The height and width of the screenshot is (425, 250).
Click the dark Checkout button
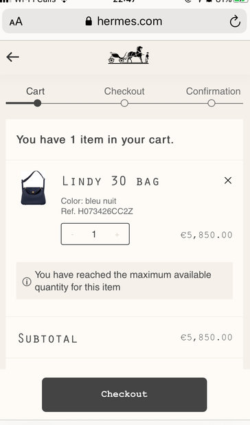click(124, 394)
